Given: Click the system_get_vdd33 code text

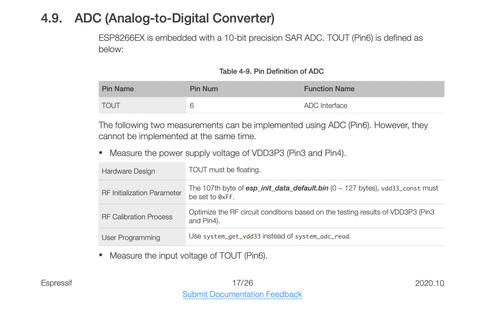Looking at the screenshot, I should tap(232, 236).
